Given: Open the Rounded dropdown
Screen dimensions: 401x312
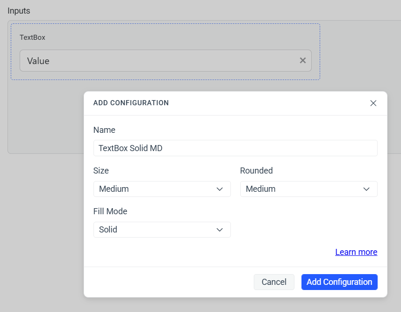Looking at the screenshot, I should tap(308, 189).
